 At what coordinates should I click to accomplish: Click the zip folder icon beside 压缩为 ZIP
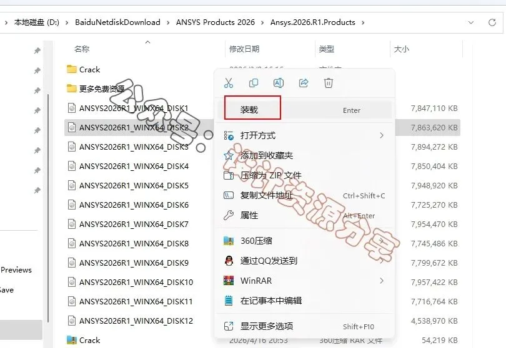click(229, 176)
